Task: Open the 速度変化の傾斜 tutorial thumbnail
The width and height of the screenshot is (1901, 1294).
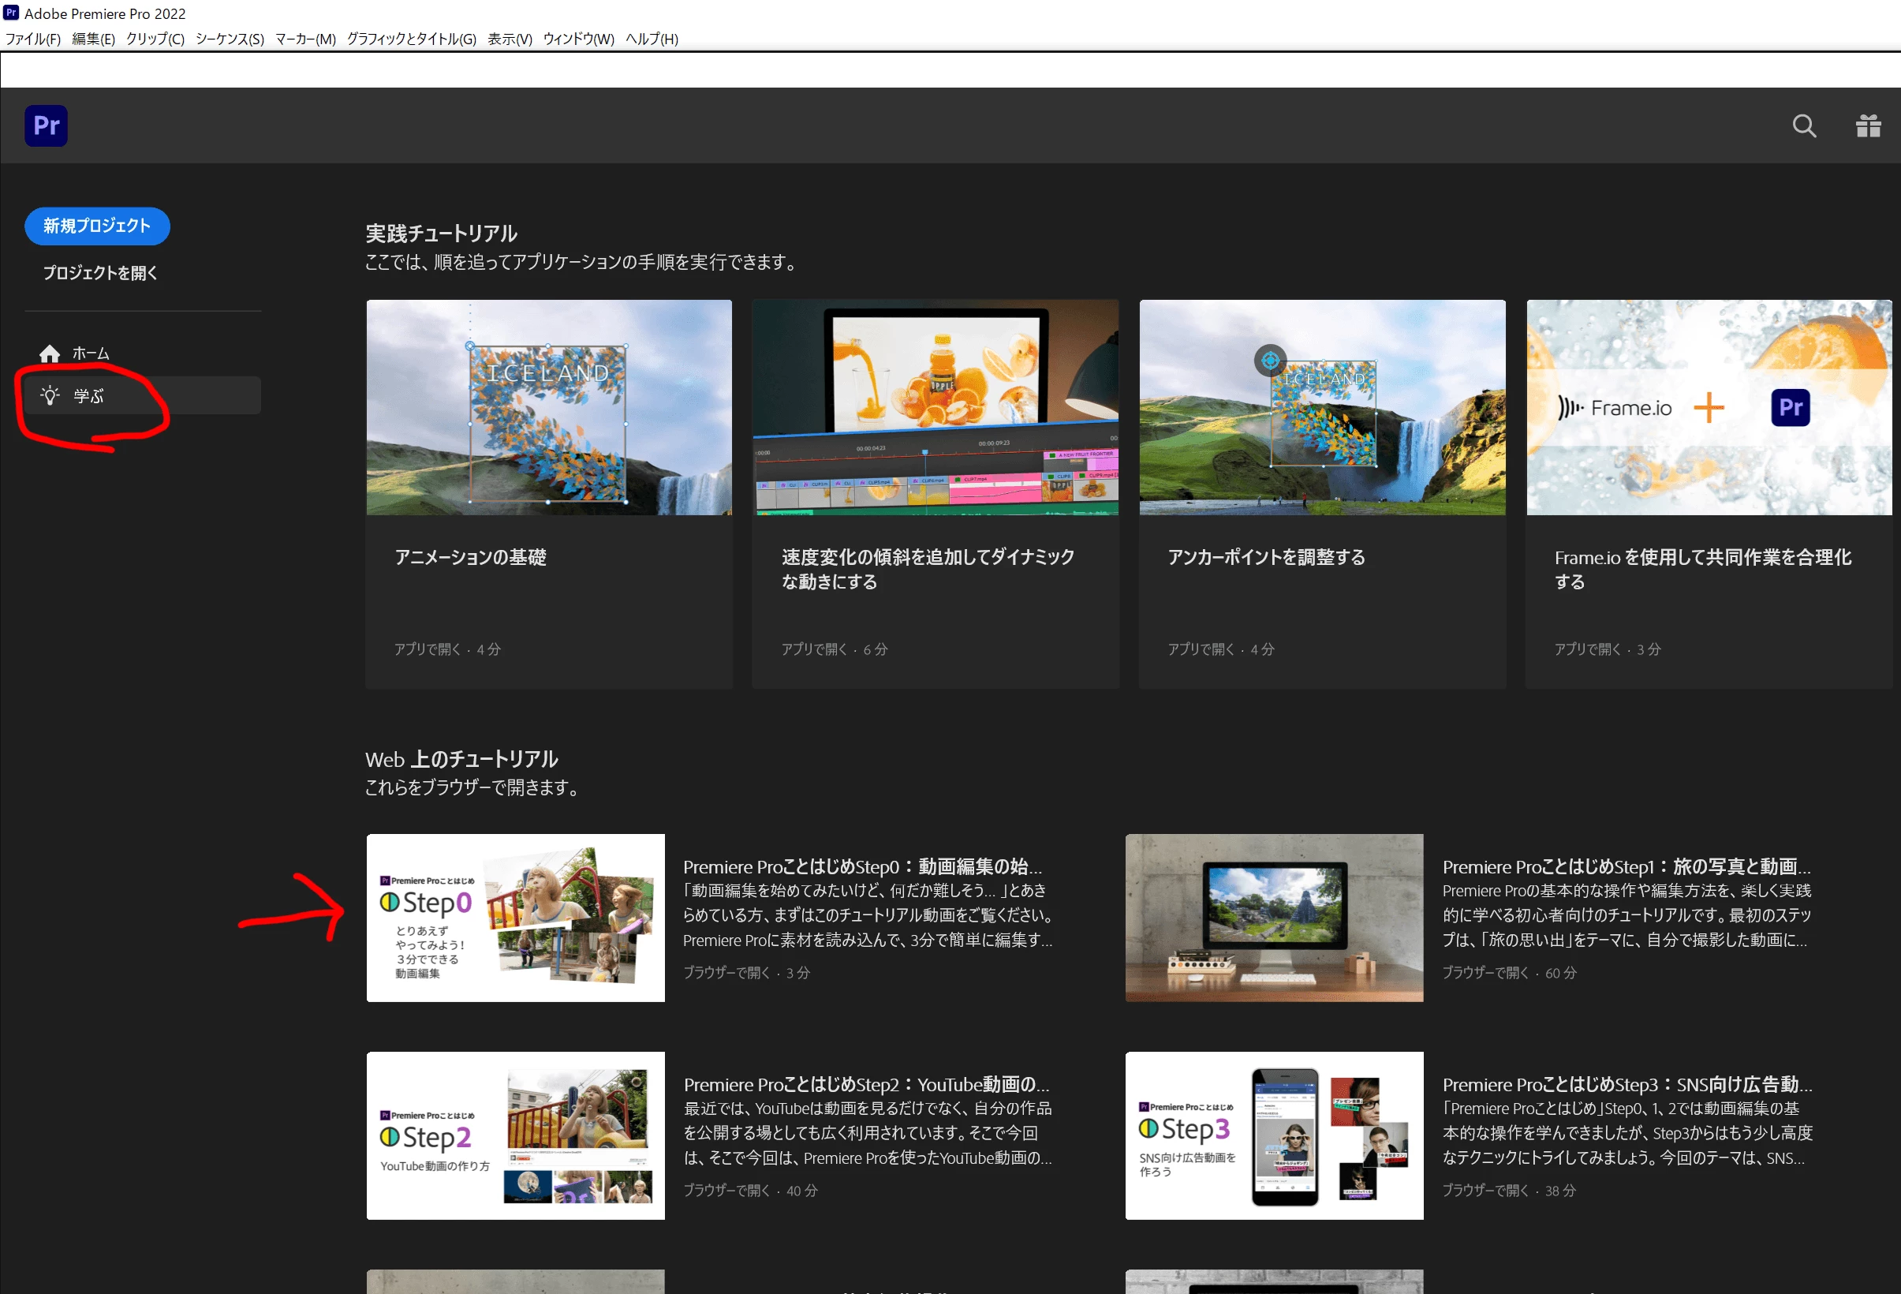Action: (935, 408)
